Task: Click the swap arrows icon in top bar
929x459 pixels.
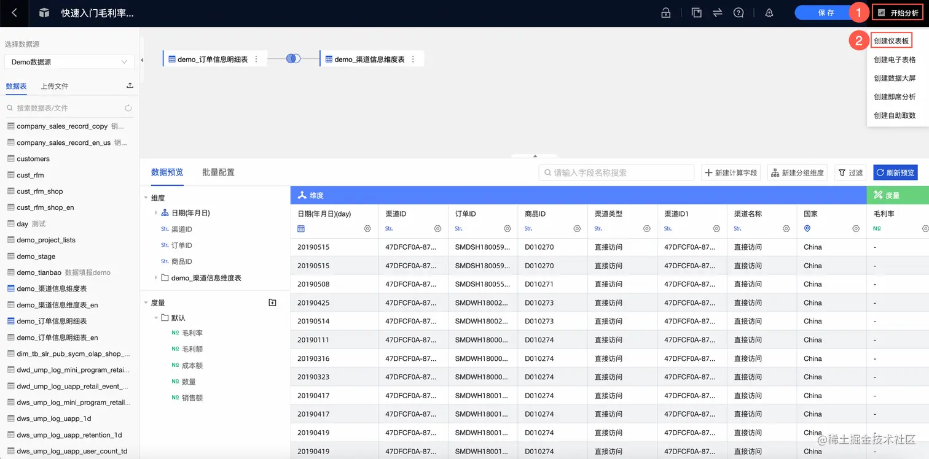Action: pyautogui.click(x=717, y=13)
